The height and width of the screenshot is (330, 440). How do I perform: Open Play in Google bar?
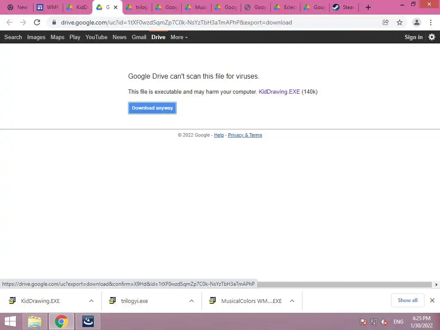pos(75,37)
